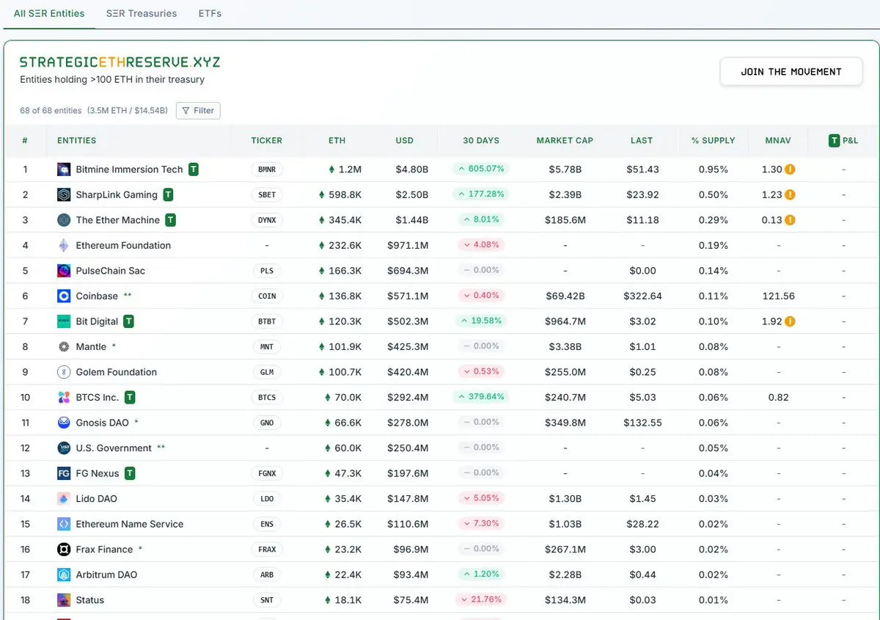This screenshot has height=620, width=880.
Task: Click the Lido DAO logo icon
Action: point(64,499)
